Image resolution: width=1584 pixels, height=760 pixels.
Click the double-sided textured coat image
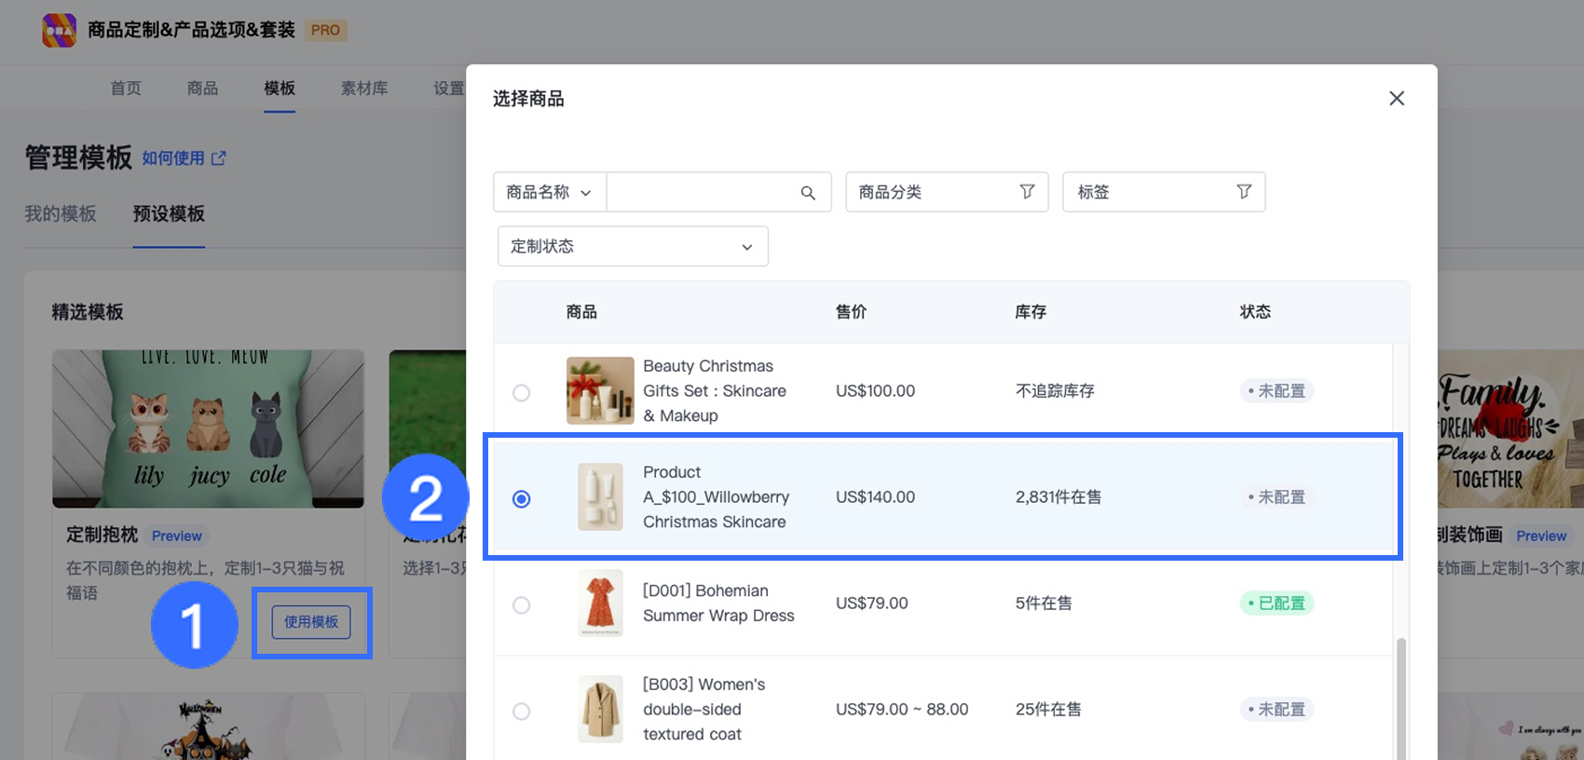[x=600, y=709]
